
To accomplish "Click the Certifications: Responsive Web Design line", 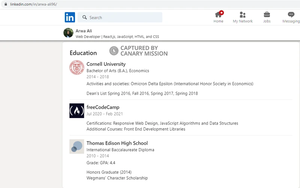I will pos(162,123).
